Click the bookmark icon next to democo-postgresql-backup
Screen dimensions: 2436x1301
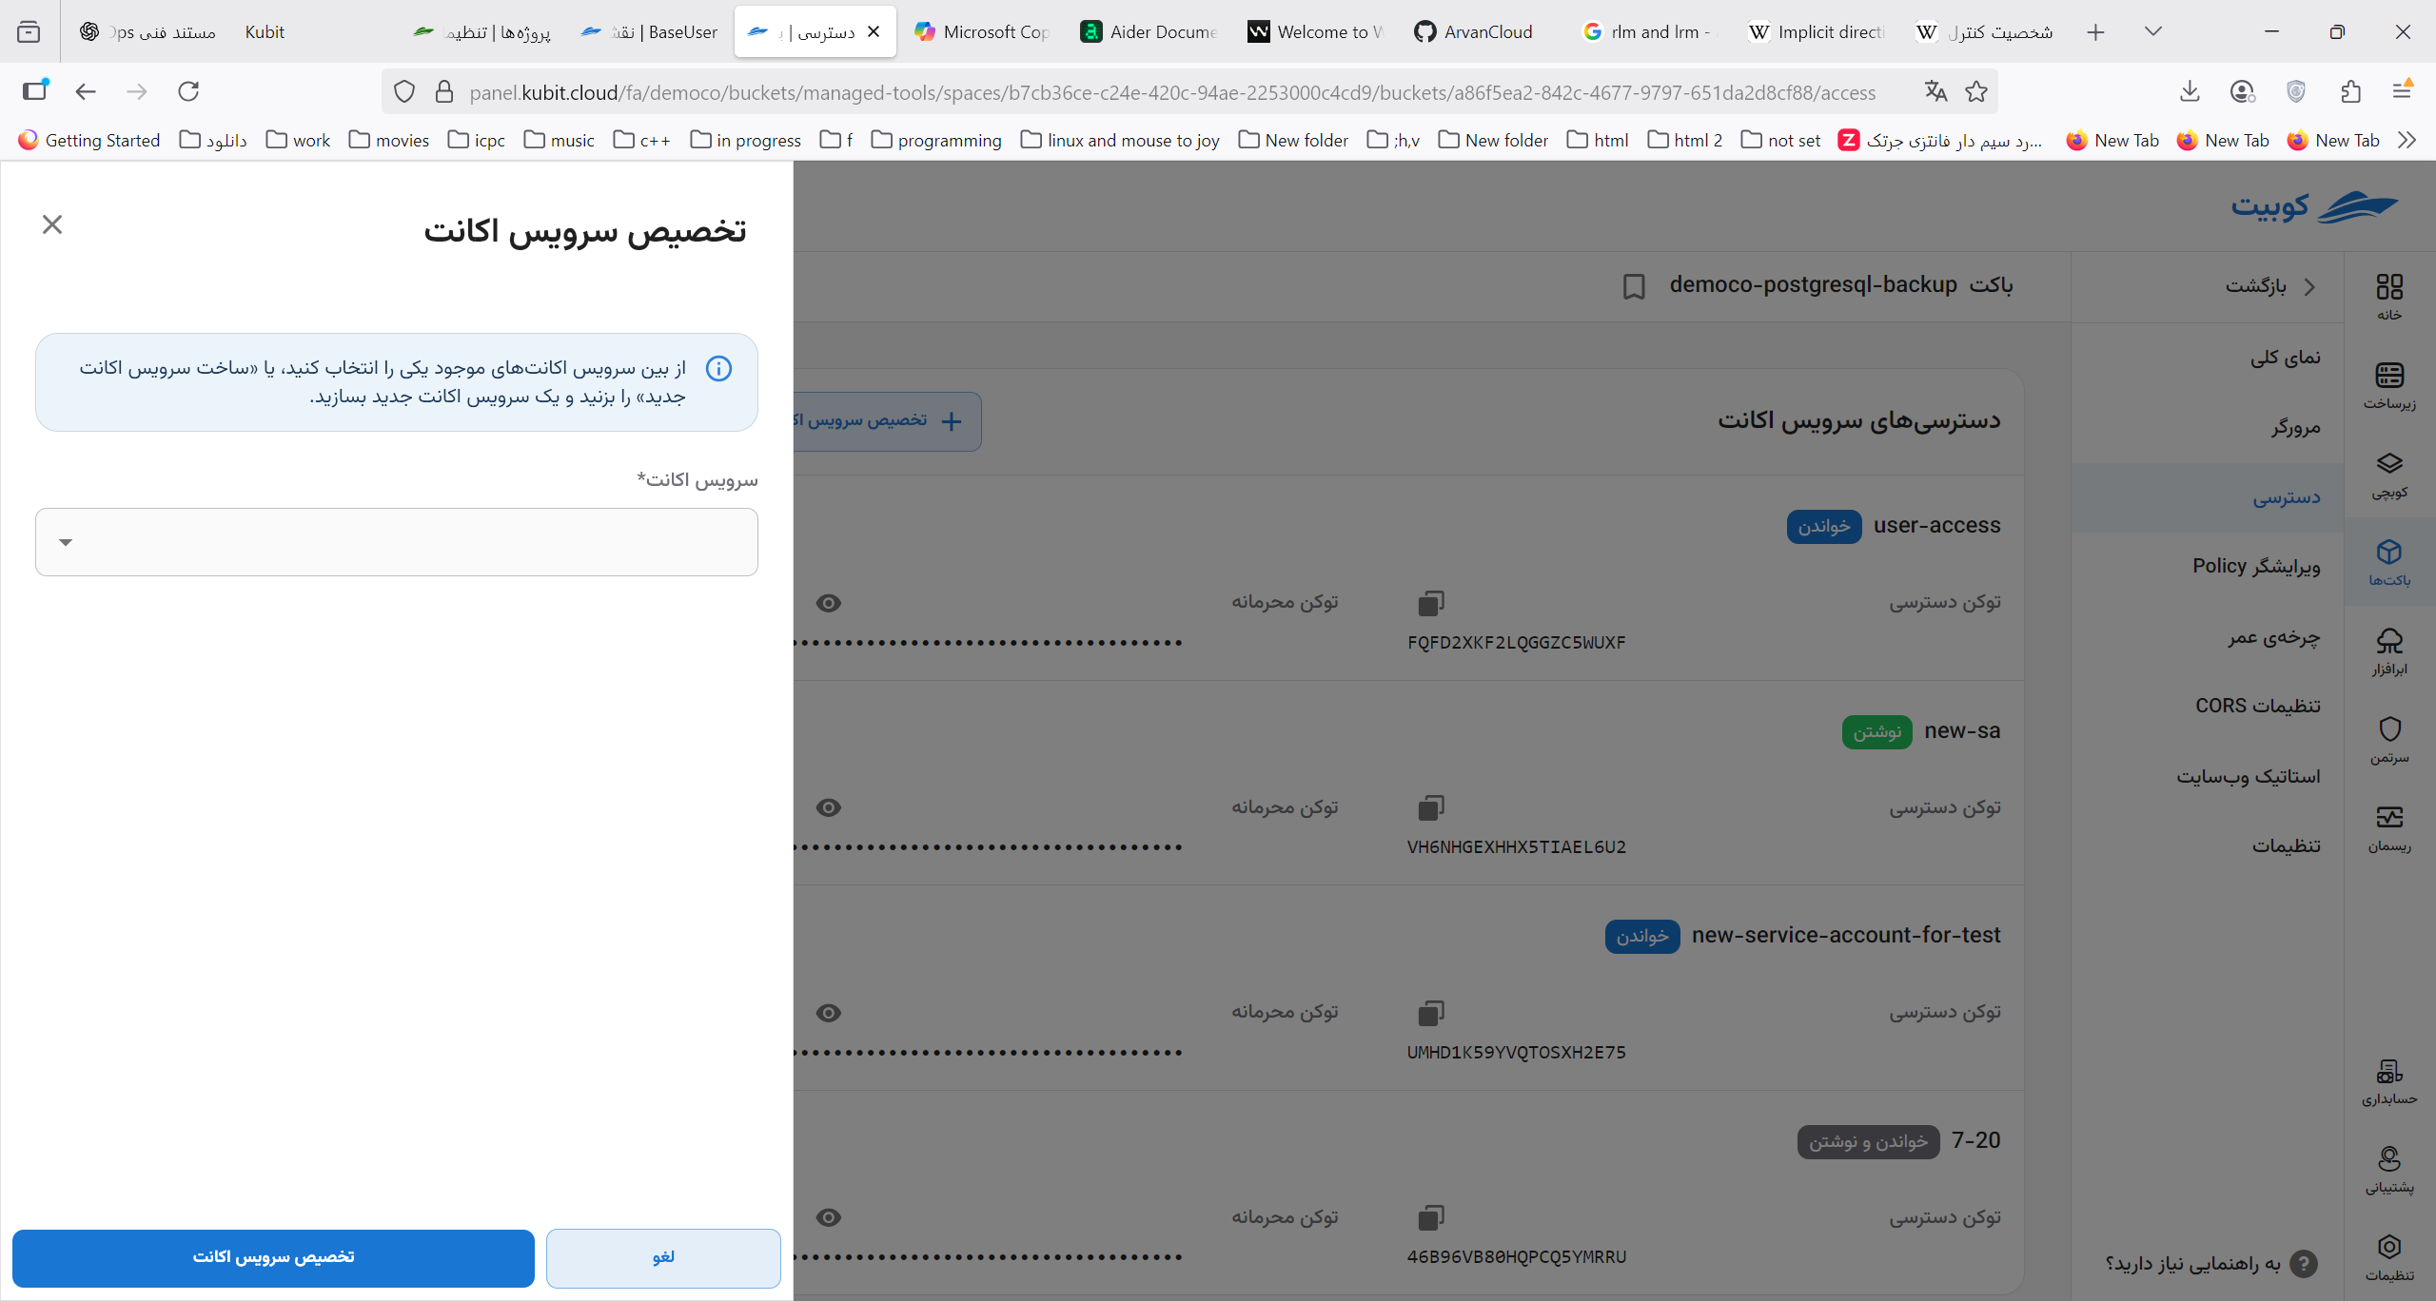(1634, 286)
